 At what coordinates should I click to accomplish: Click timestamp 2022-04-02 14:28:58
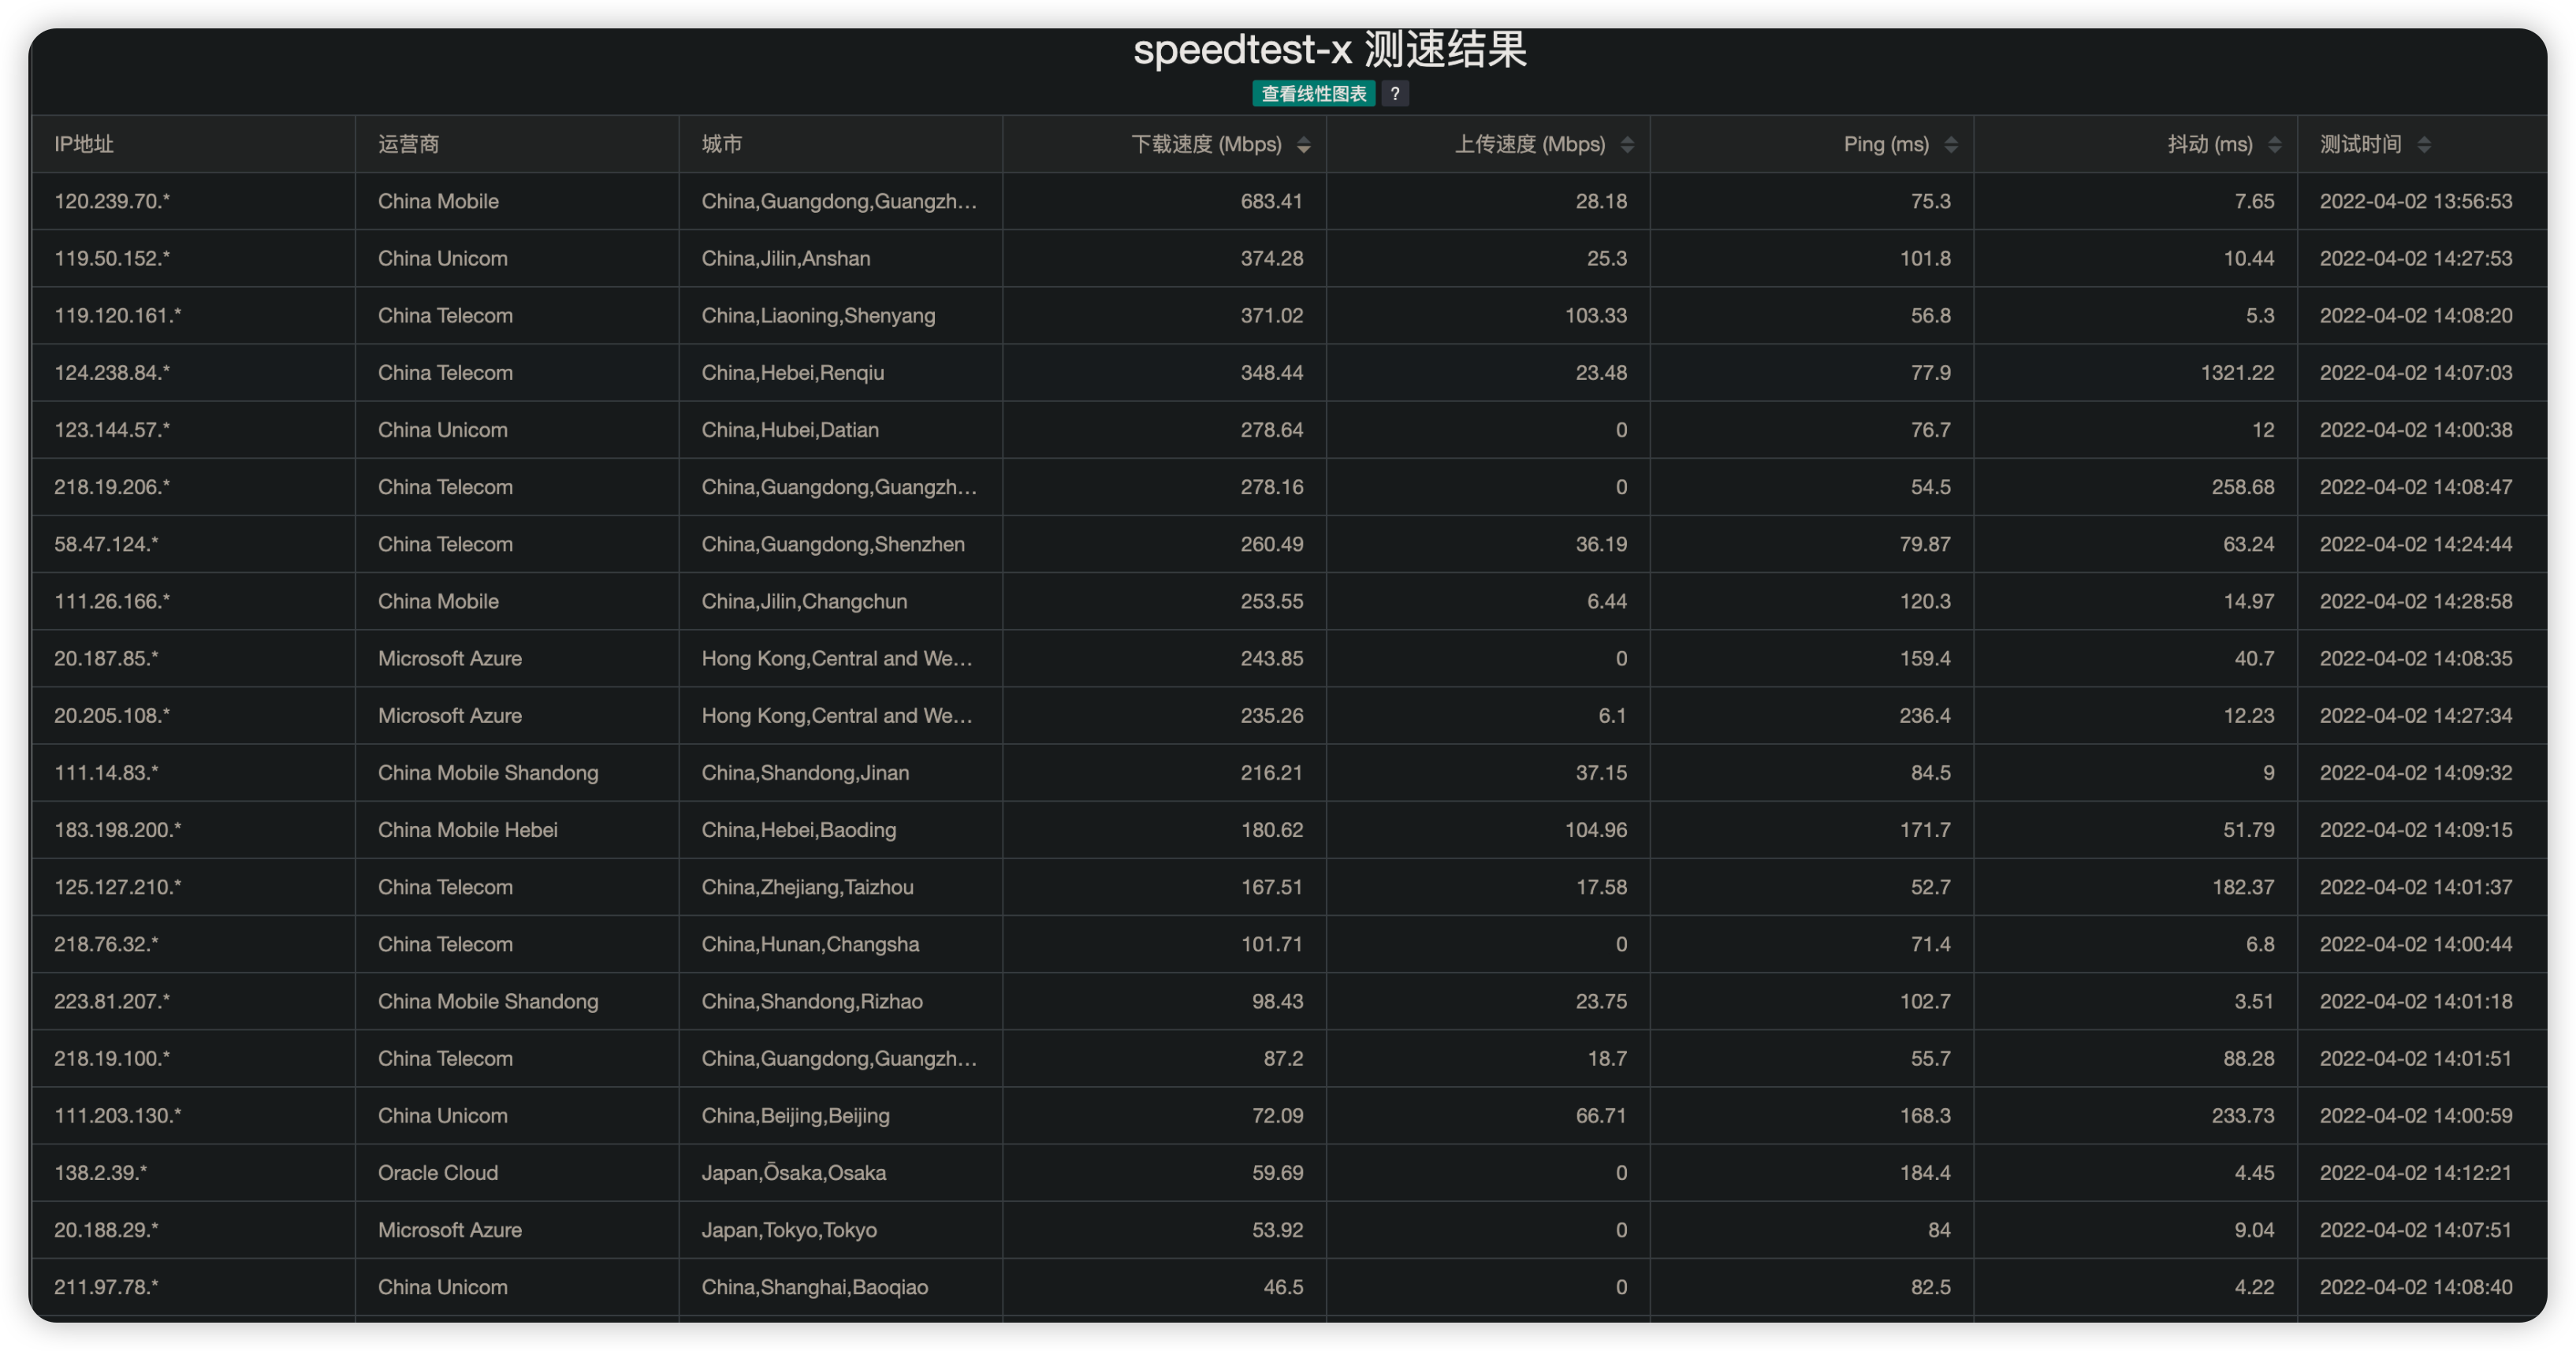[x=2416, y=601]
